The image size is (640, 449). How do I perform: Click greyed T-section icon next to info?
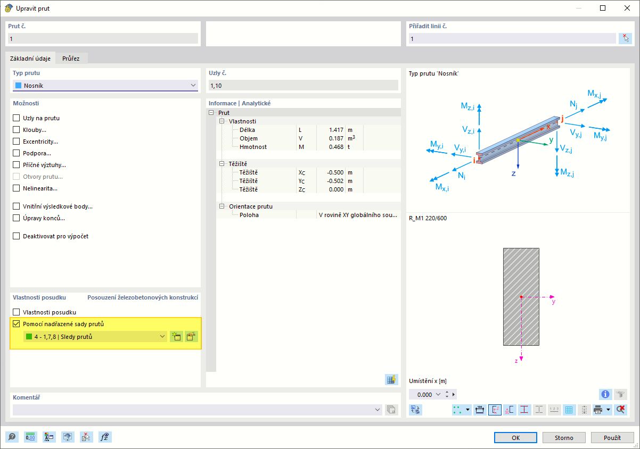pyautogui.click(x=620, y=394)
